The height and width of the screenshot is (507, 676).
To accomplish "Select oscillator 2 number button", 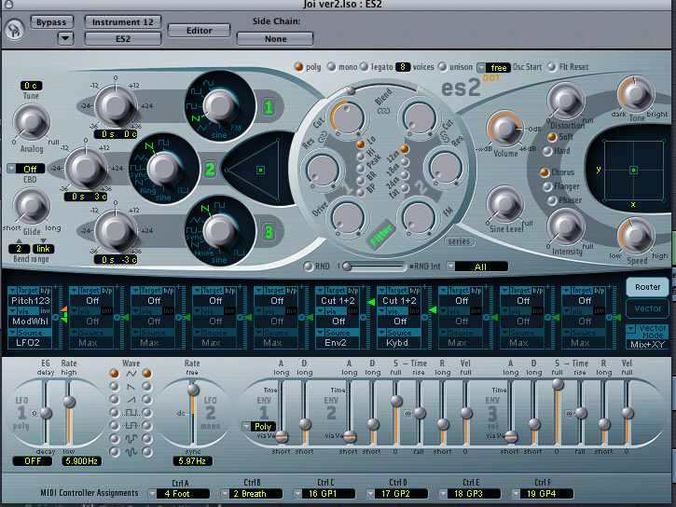I will click(x=210, y=169).
